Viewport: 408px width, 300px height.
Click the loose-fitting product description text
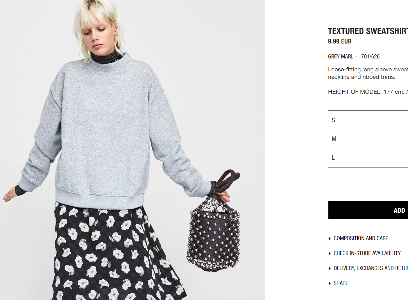pos(368,73)
